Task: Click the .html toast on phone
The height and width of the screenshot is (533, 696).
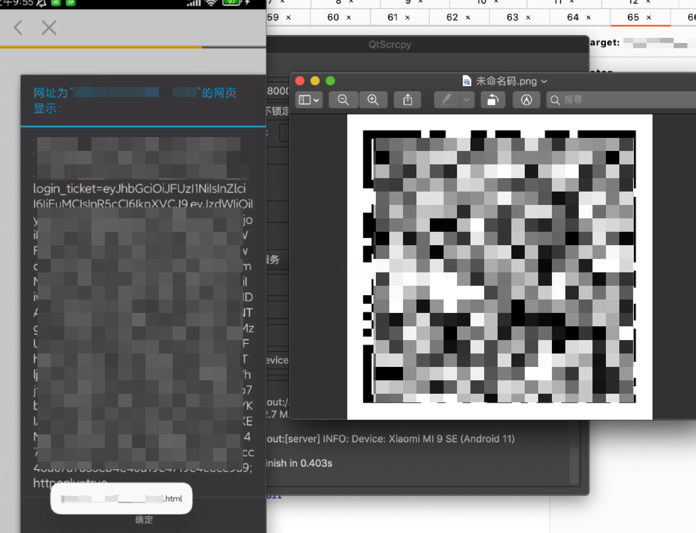Action: point(121,499)
